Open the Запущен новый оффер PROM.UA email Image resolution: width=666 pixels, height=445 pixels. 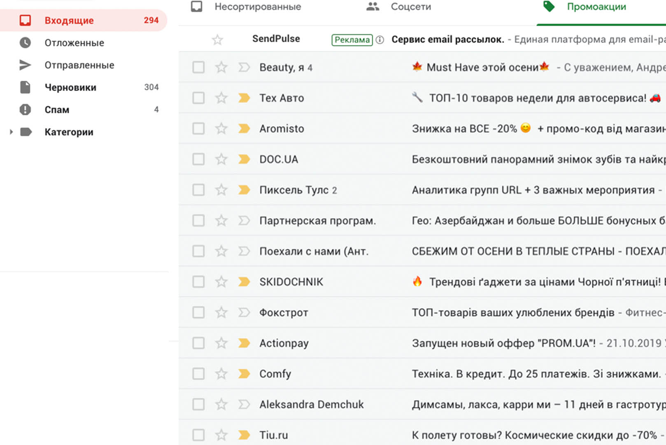tap(422, 343)
